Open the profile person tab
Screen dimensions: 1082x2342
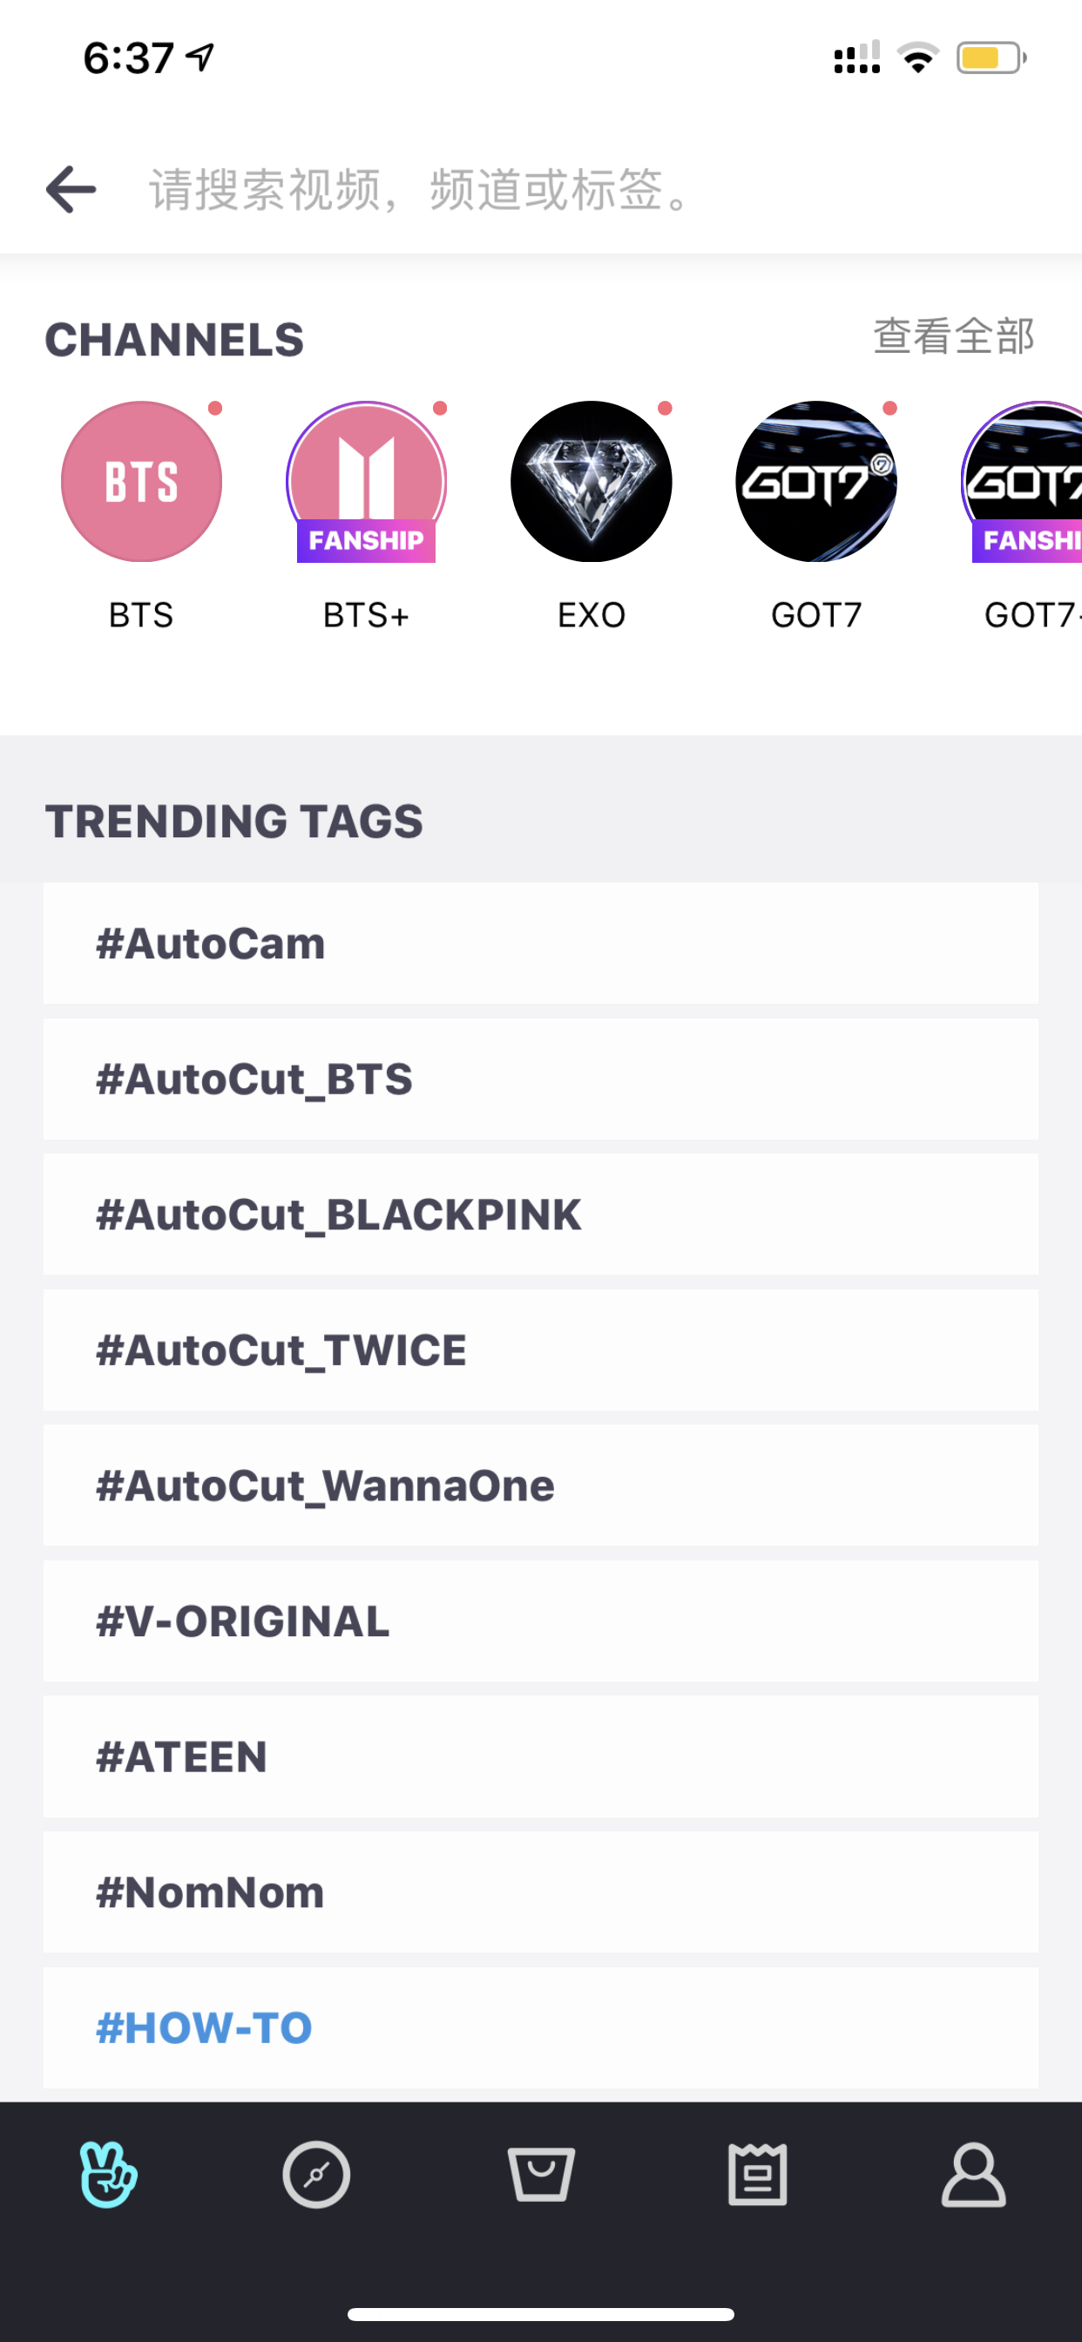pos(974,2175)
